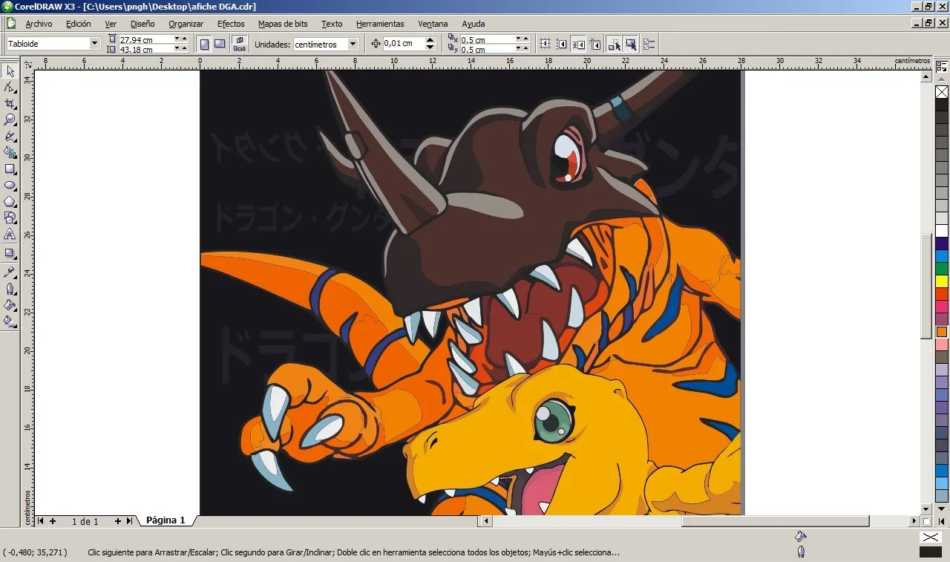The width and height of the screenshot is (950, 562).
Task: Pick the yellow color swatch
Action: click(942, 281)
